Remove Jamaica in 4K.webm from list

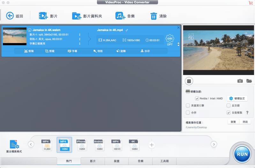[178, 27]
